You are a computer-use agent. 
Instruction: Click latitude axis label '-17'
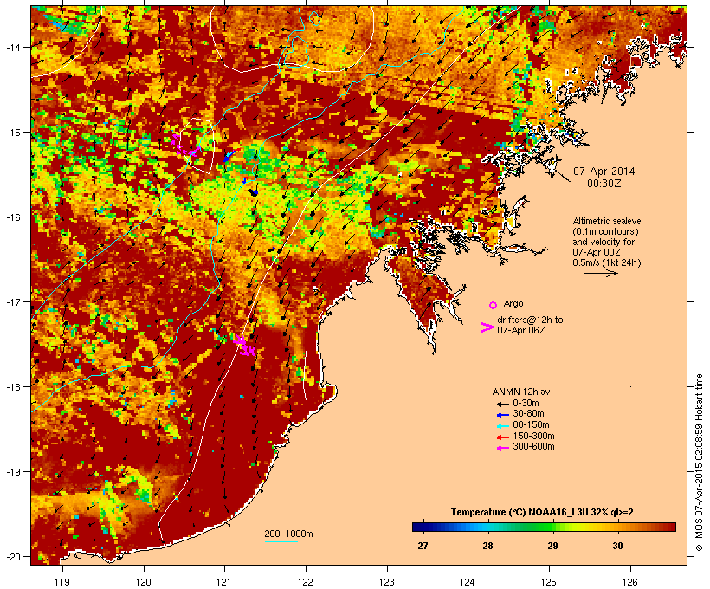pyautogui.click(x=13, y=301)
